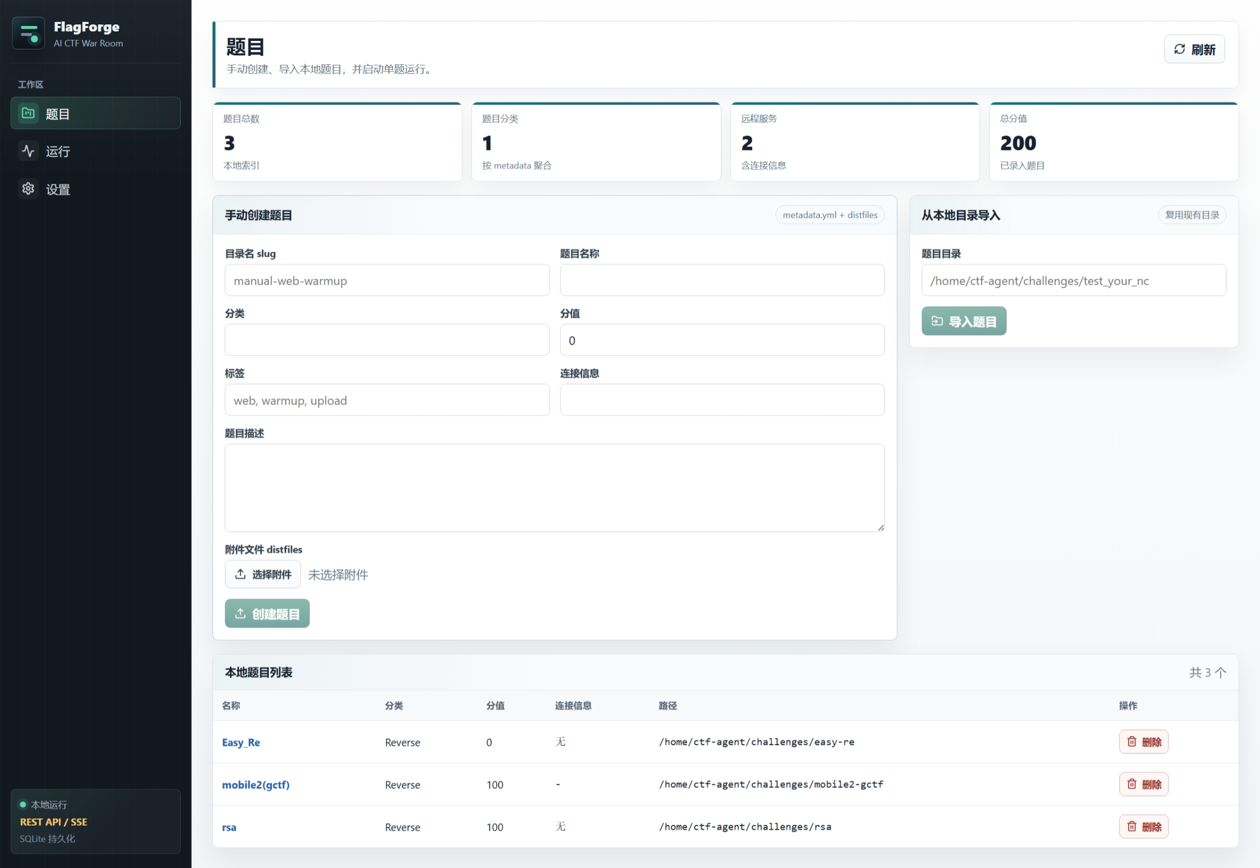Click the path /home/ctf-agent/challenges/rsa
1260x868 pixels.
(x=745, y=827)
